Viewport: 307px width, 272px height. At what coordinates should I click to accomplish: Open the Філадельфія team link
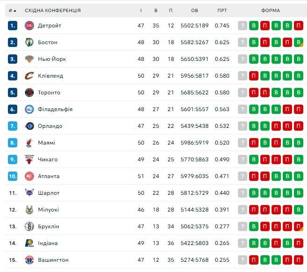55,109
